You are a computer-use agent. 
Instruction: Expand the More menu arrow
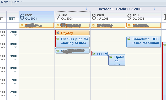pos(22,2)
